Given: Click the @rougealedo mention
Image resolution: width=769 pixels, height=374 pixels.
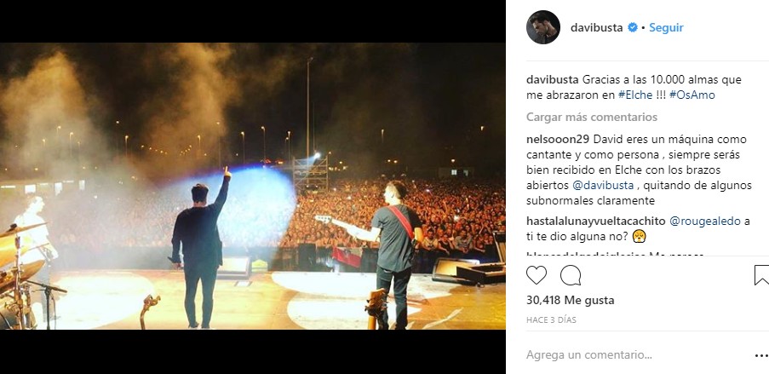Looking at the screenshot, I should pos(705,222).
